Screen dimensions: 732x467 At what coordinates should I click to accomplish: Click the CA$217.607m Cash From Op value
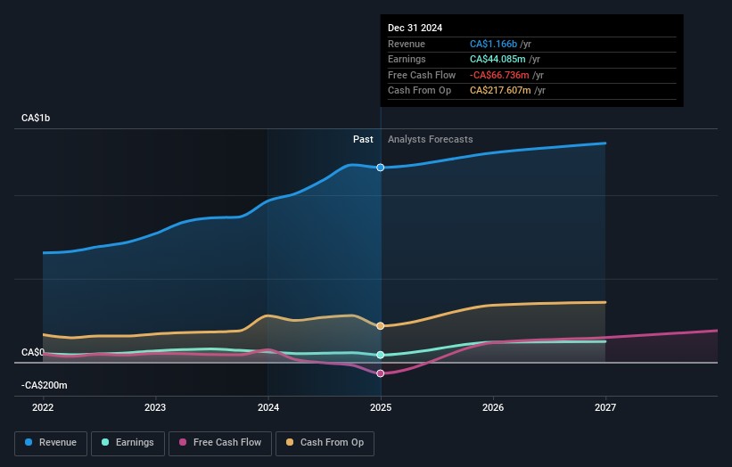tap(502, 91)
